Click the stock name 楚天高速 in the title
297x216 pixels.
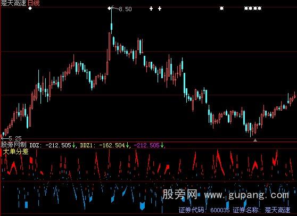click(14, 3)
